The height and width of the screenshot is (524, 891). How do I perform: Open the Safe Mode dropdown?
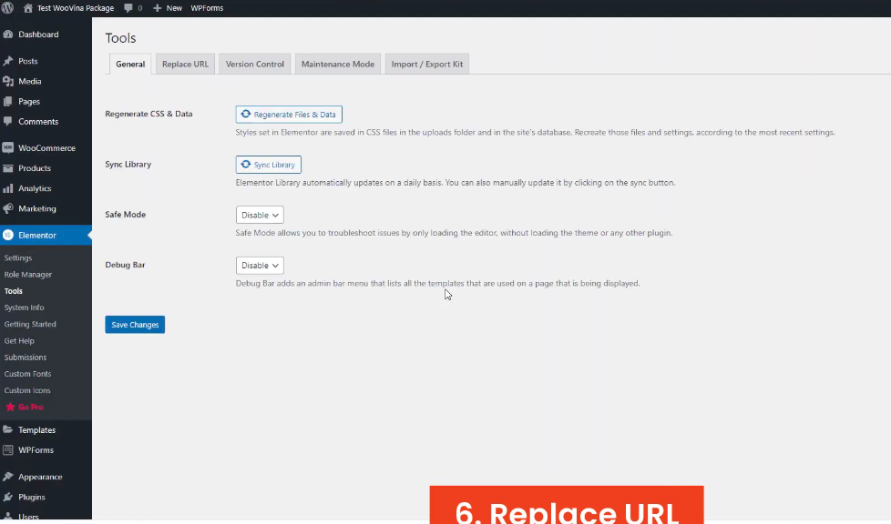tap(260, 215)
